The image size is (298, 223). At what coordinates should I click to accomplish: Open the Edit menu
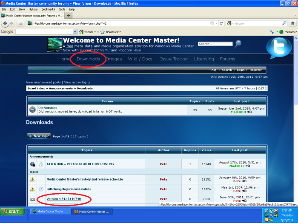(12, 9)
